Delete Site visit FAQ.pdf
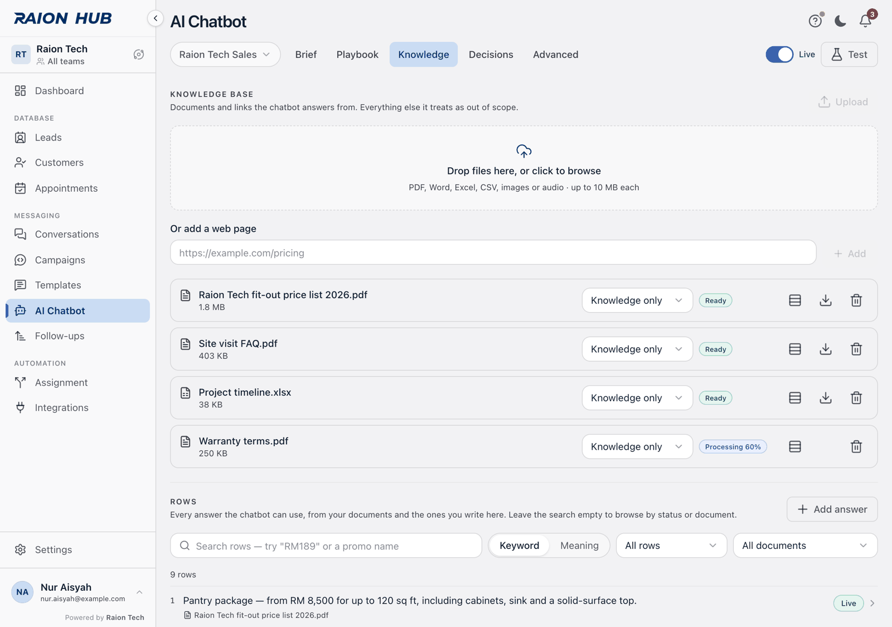892x627 pixels. point(856,349)
